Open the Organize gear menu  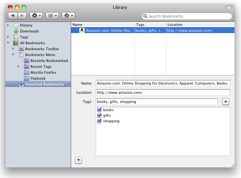click(x=36, y=16)
